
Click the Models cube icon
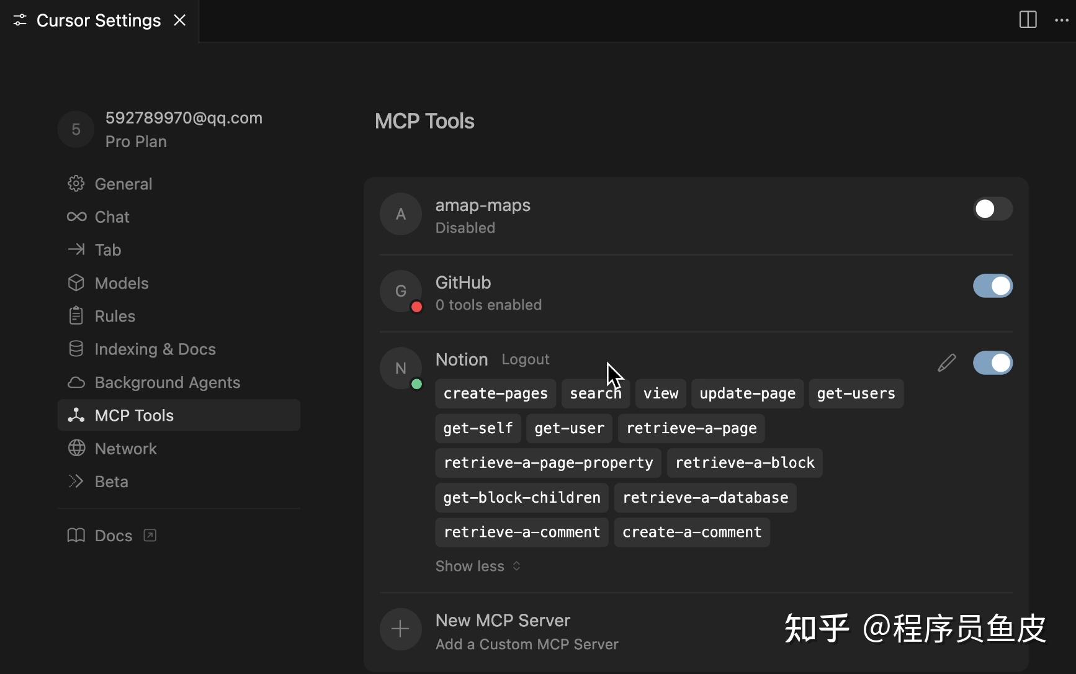point(76,283)
